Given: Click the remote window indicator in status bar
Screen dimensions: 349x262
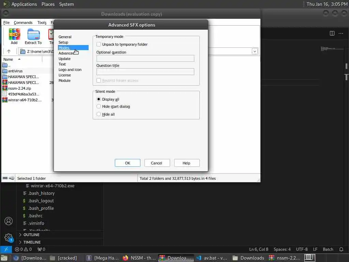Looking at the screenshot, I should (x=6, y=249).
